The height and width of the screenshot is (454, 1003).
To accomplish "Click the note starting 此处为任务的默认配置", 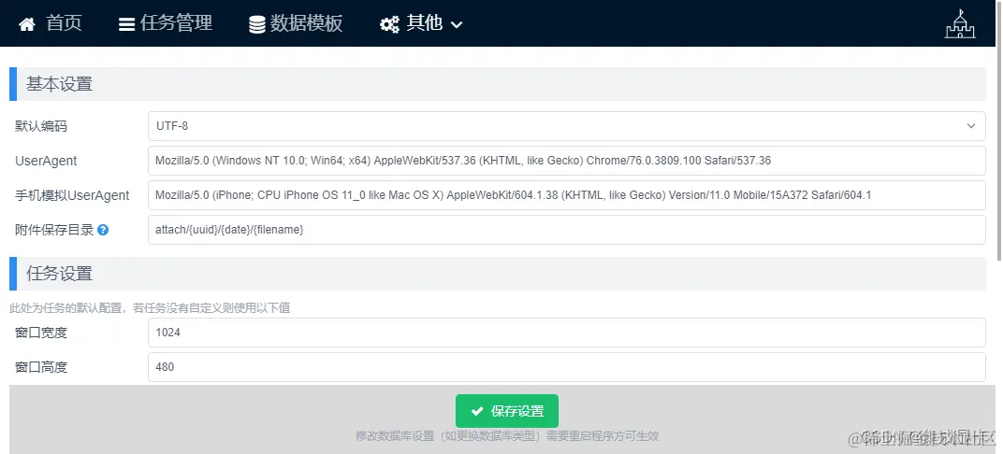I will point(150,307).
